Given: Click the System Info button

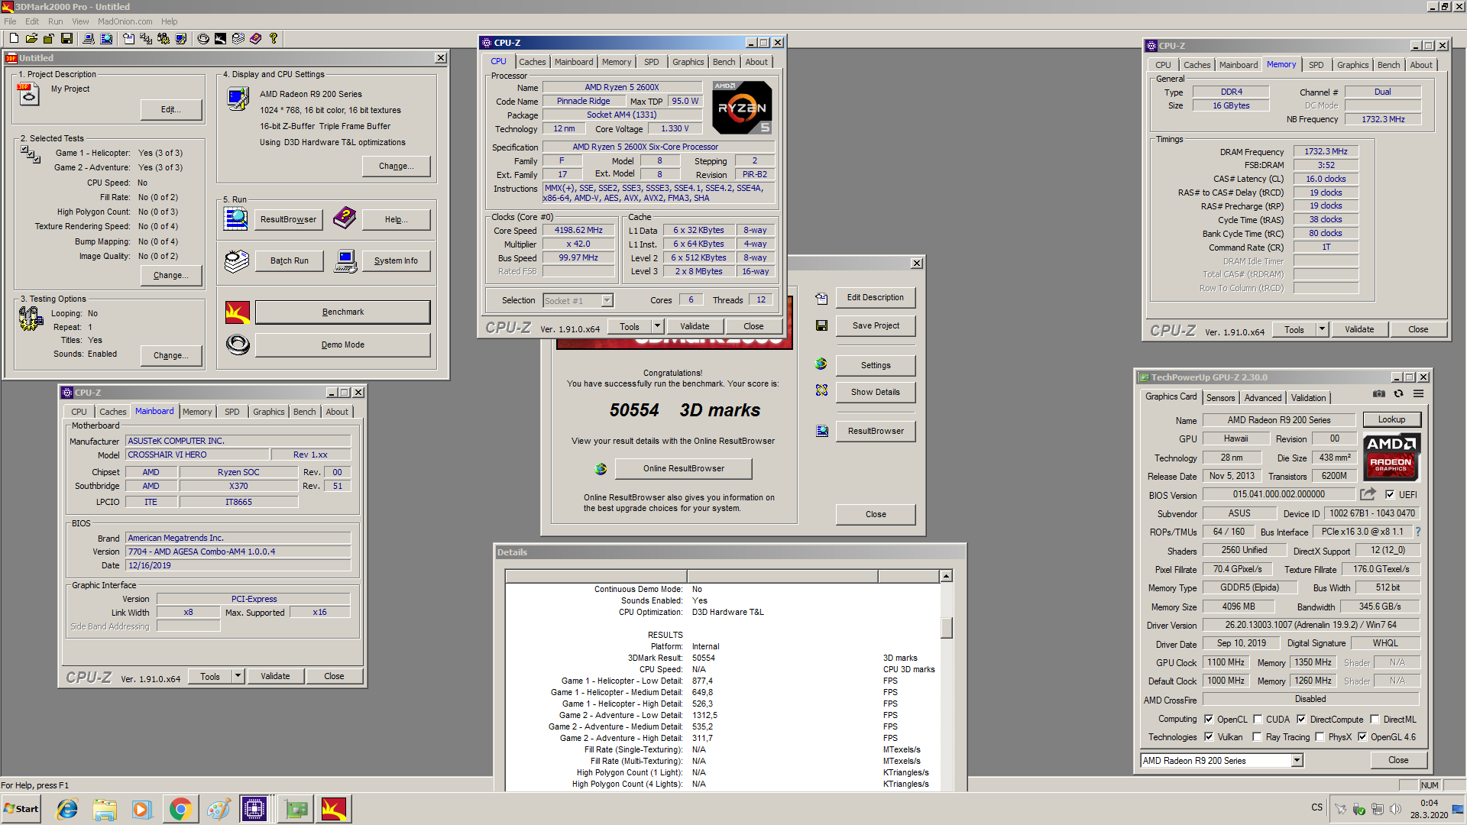Looking at the screenshot, I should click(396, 260).
